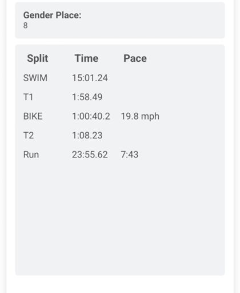This screenshot has width=240, height=293.
Task: Click the Run time 23:55.62
Action: click(x=90, y=155)
